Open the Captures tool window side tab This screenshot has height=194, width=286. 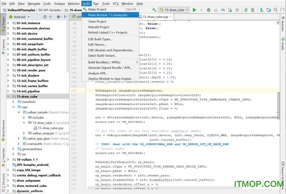pos(3,46)
